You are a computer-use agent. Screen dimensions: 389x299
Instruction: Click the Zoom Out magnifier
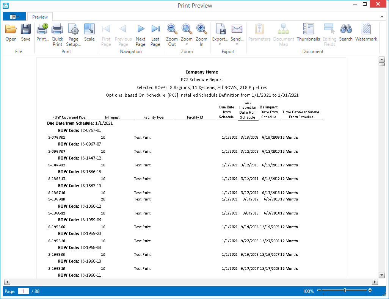(172, 30)
